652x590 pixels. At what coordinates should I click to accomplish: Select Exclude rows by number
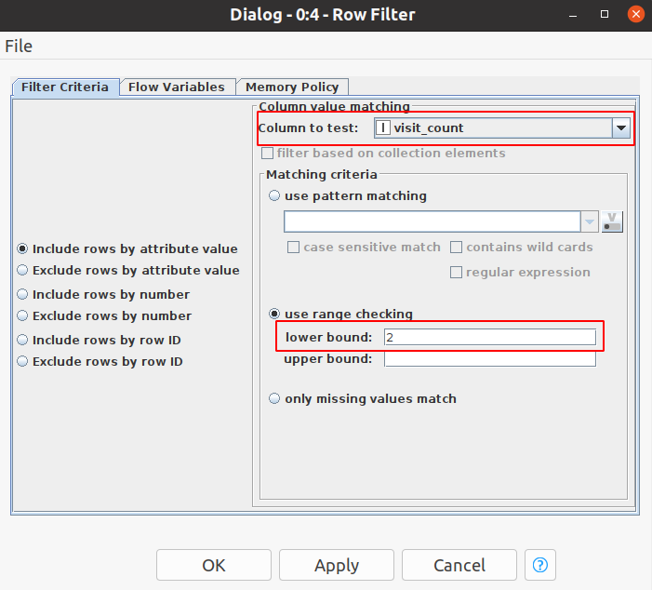[22, 316]
